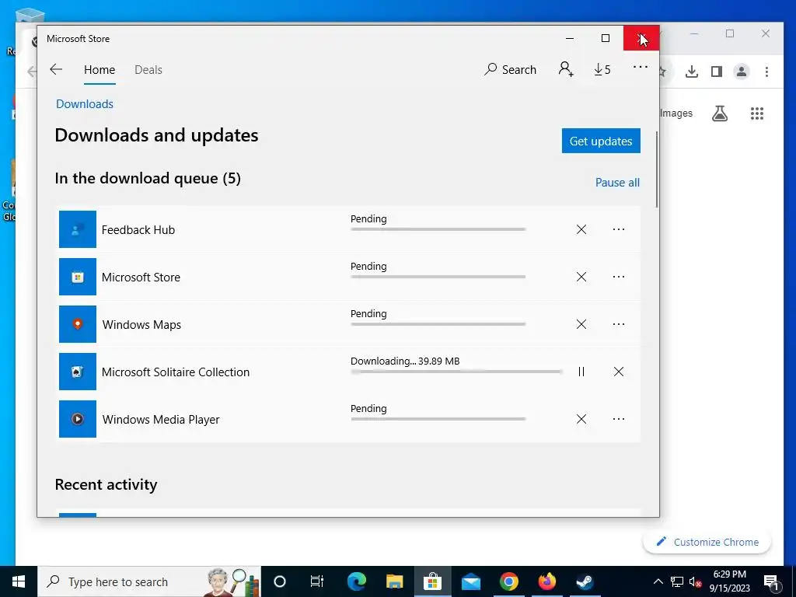Open downloads indicator showing 5

pos(602,69)
